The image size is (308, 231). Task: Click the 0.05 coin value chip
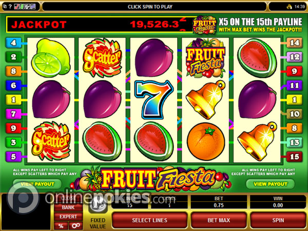coord(98,205)
